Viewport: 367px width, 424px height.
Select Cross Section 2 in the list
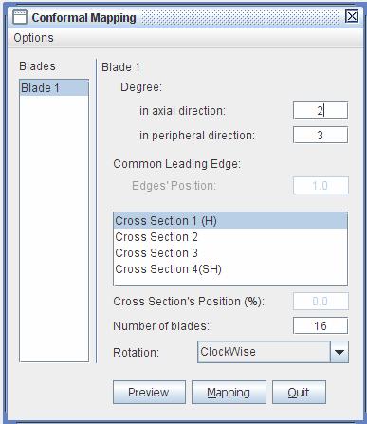(230, 237)
